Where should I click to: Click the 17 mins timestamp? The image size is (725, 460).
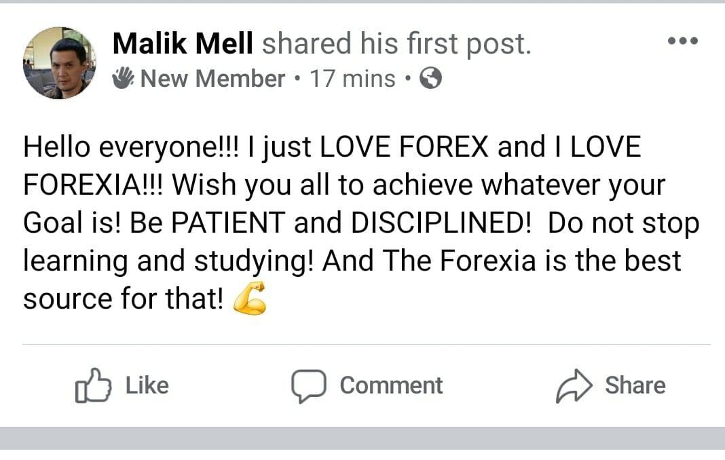coord(352,78)
